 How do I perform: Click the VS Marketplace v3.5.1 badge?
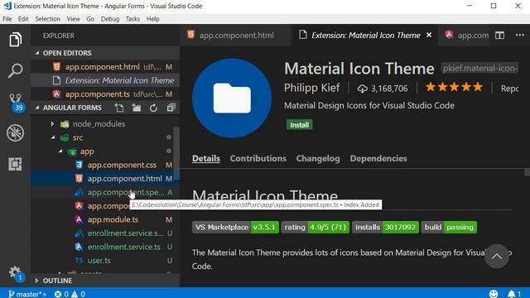click(235, 228)
